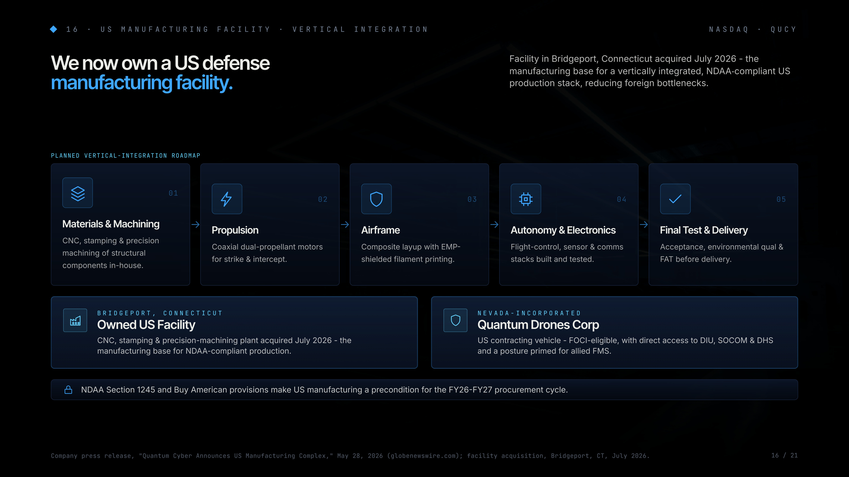Select the 'PLANNED VERTICAL-INTEGRATION ROADMAP' label
This screenshot has width=849, height=477.
click(x=126, y=155)
